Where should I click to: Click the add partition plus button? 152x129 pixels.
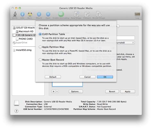pos(54,91)
